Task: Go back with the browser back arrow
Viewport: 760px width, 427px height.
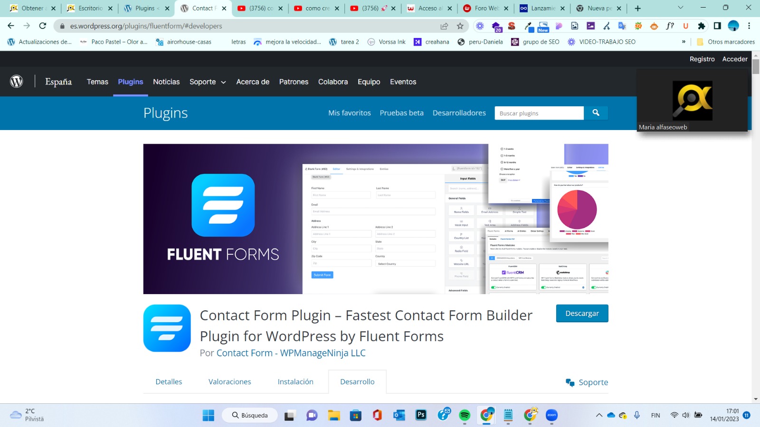Action: (11, 26)
